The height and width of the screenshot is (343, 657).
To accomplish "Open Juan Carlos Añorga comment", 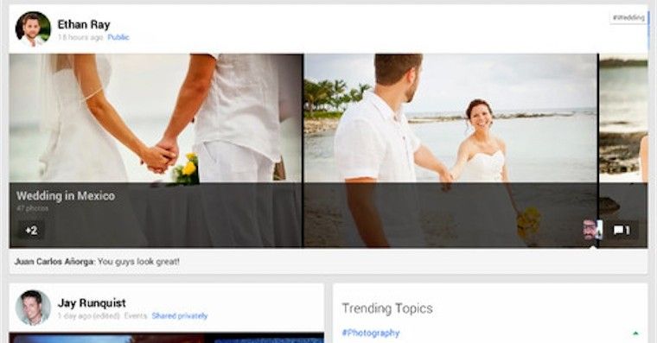I will point(97,262).
